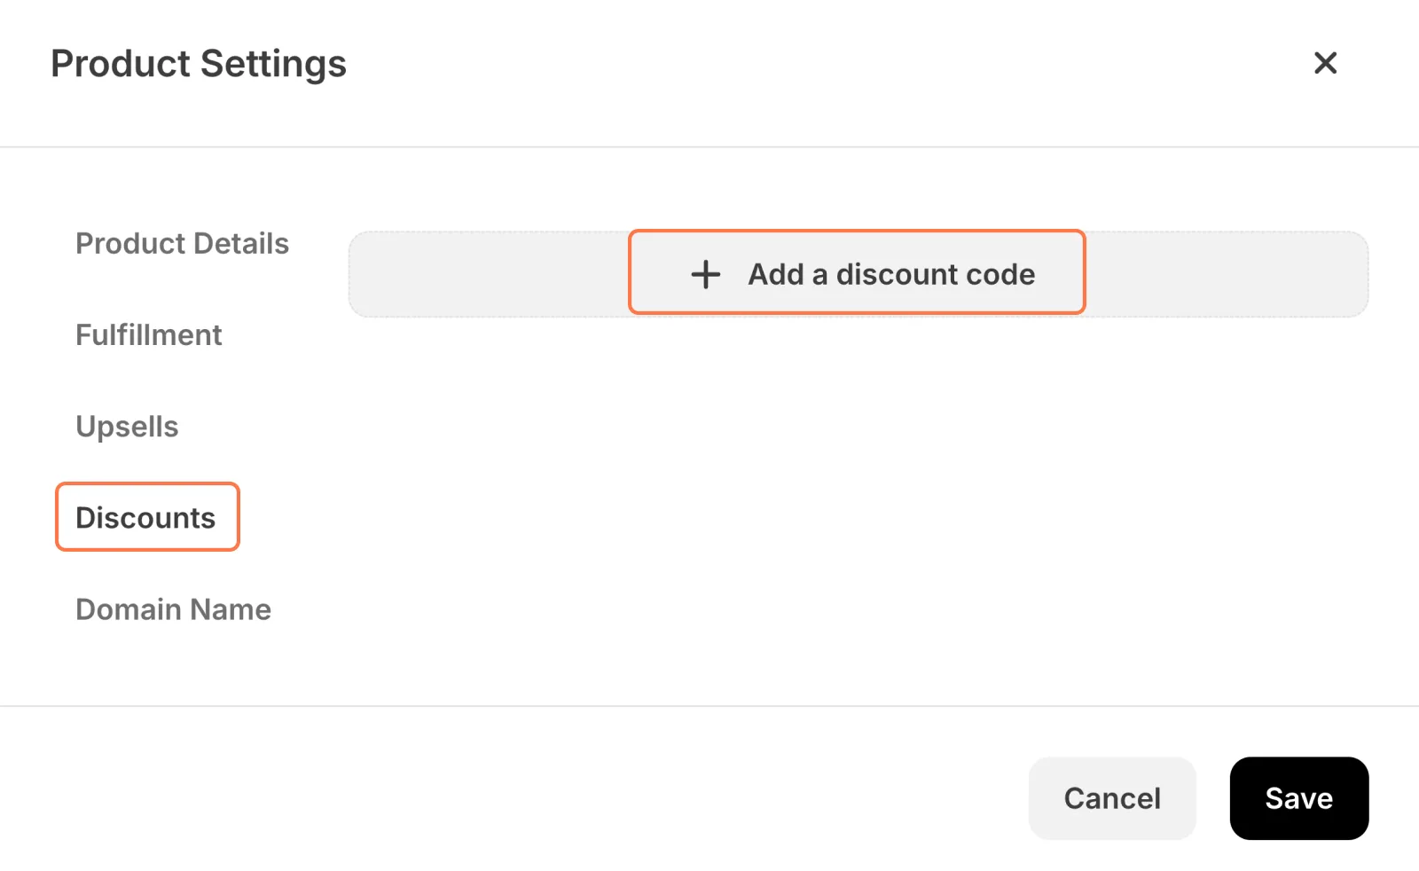Choose Fulfillment in the left sidebar
This screenshot has height=871, width=1419.
[x=148, y=335]
